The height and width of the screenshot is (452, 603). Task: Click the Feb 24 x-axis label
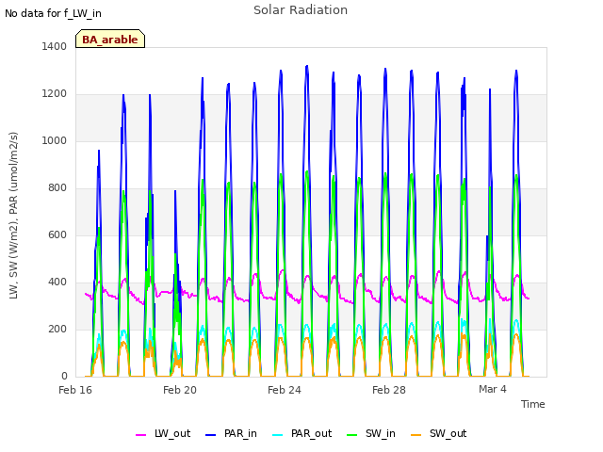[x=285, y=390]
